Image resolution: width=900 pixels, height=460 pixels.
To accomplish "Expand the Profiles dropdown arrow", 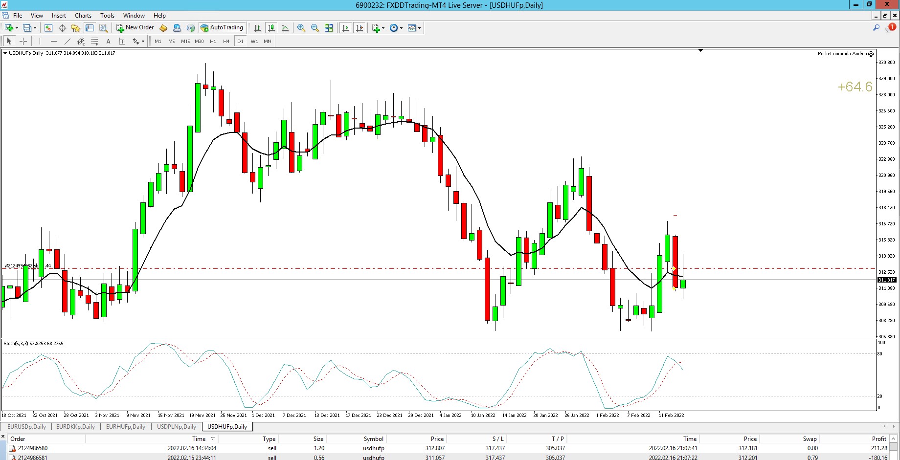I will [x=35, y=28].
